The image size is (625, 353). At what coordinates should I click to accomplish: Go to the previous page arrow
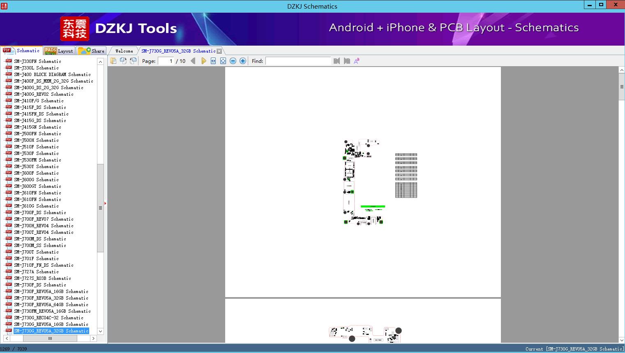click(x=193, y=61)
